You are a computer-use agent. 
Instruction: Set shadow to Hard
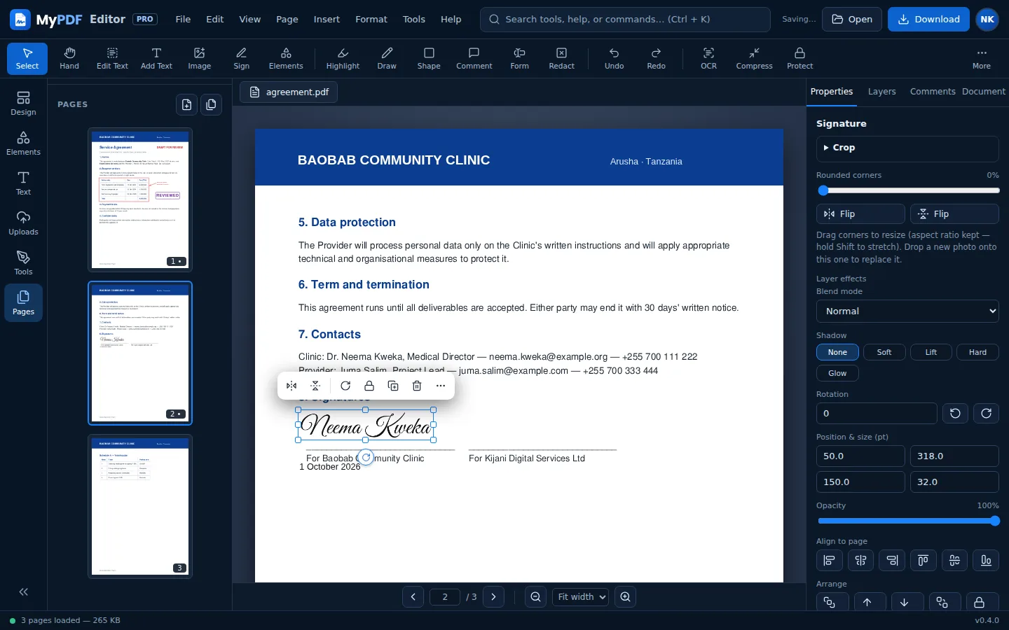point(977,352)
